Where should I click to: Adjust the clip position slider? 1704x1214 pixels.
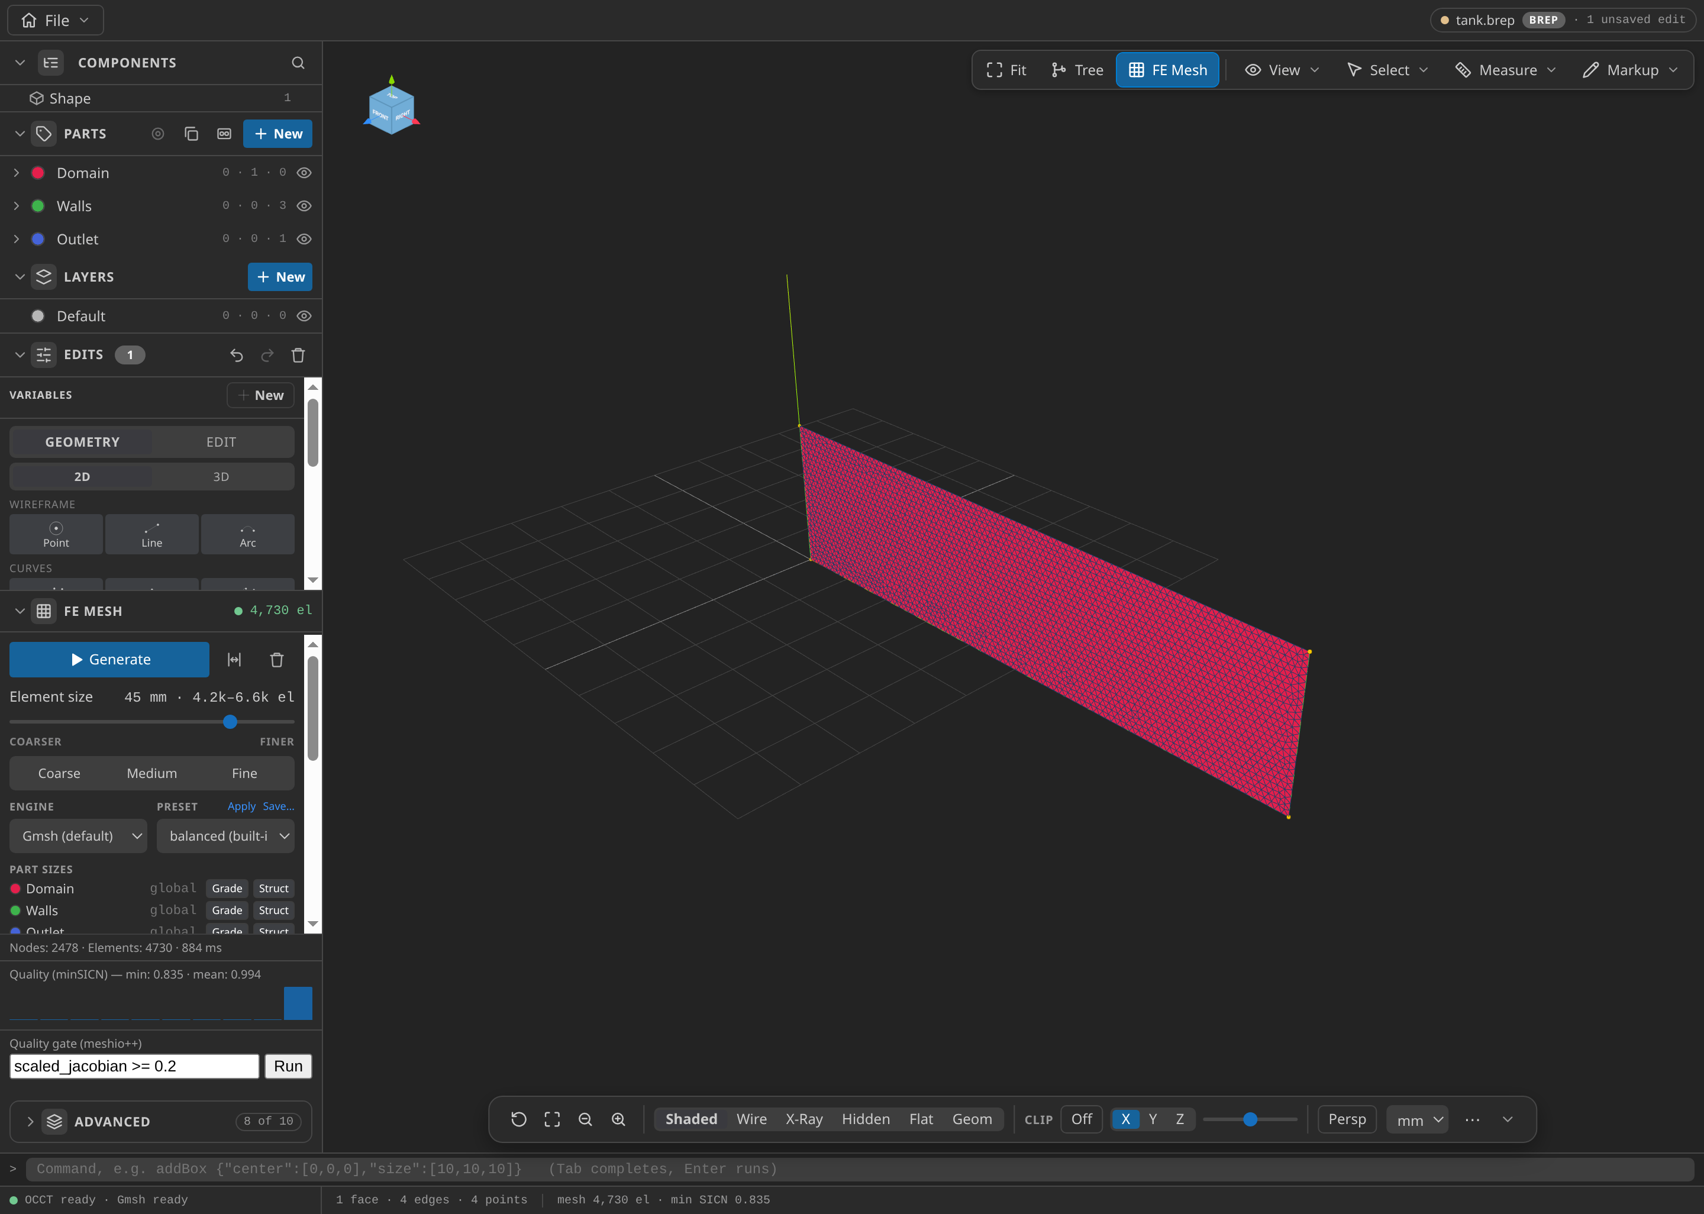click(1250, 1119)
